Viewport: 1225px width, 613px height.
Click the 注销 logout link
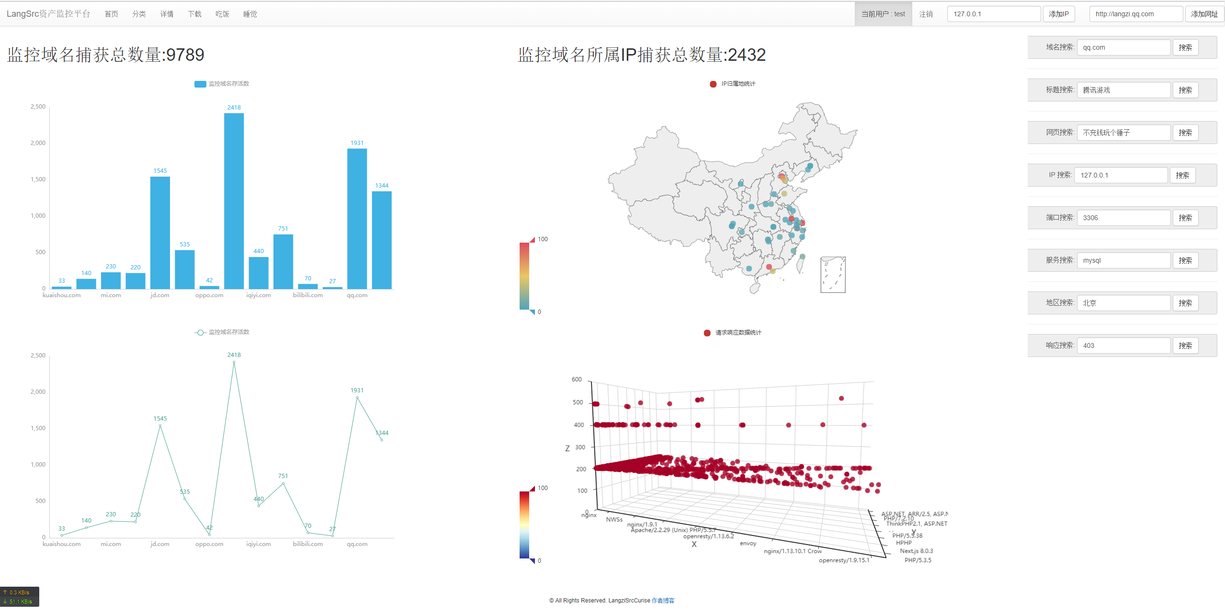coord(926,14)
